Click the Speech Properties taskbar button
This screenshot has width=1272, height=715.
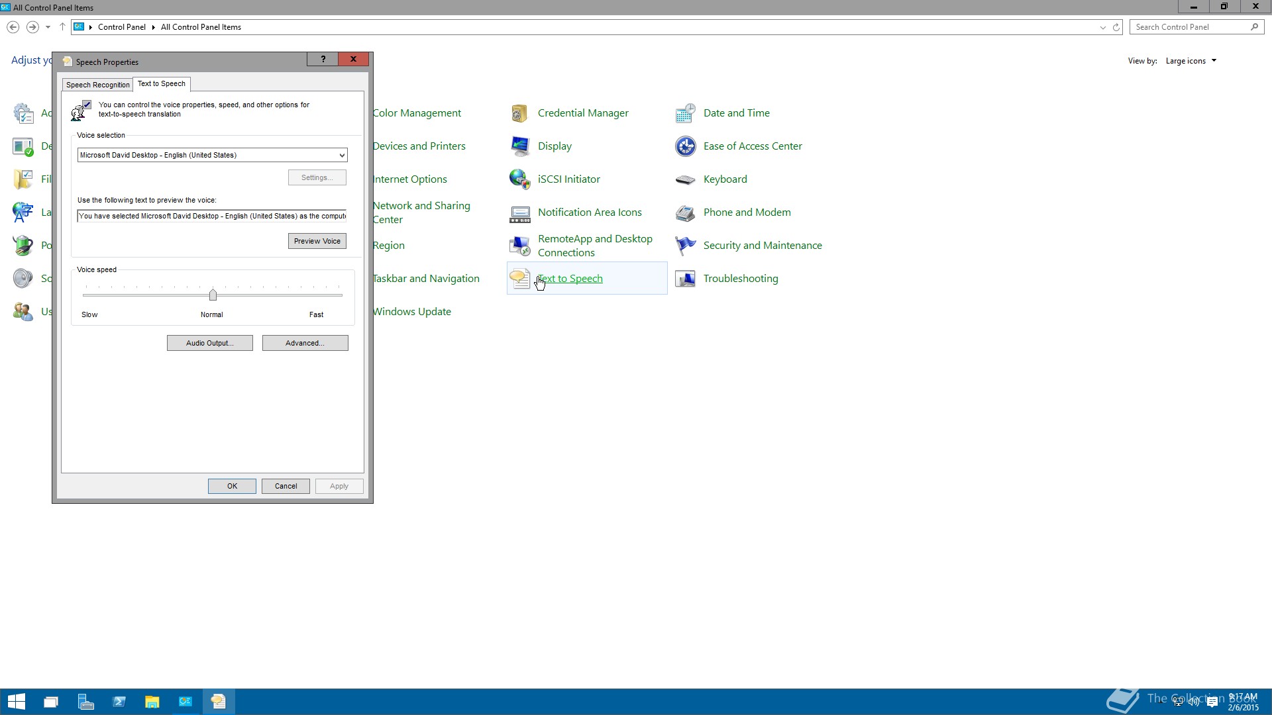click(218, 702)
